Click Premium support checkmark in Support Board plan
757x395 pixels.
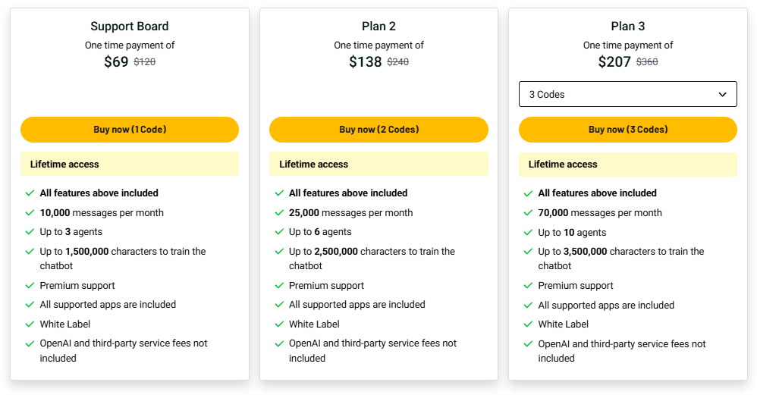[30, 286]
